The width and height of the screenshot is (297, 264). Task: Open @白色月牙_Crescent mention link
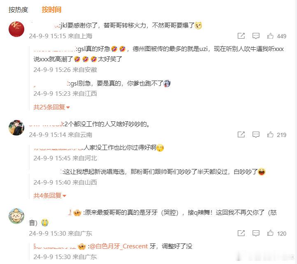[118, 246]
